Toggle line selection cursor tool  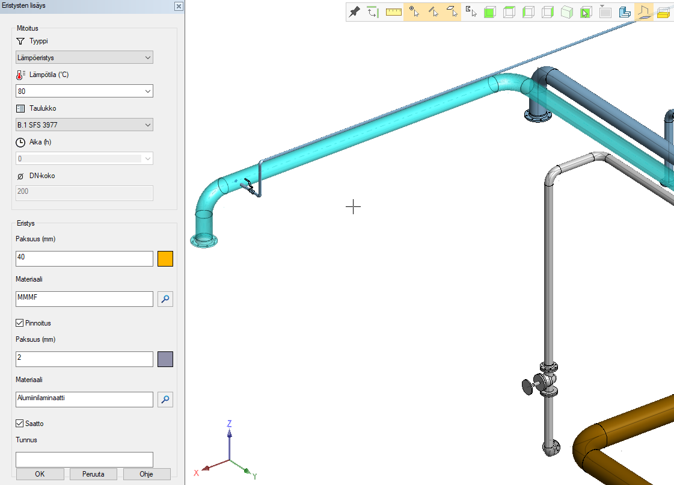click(432, 12)
